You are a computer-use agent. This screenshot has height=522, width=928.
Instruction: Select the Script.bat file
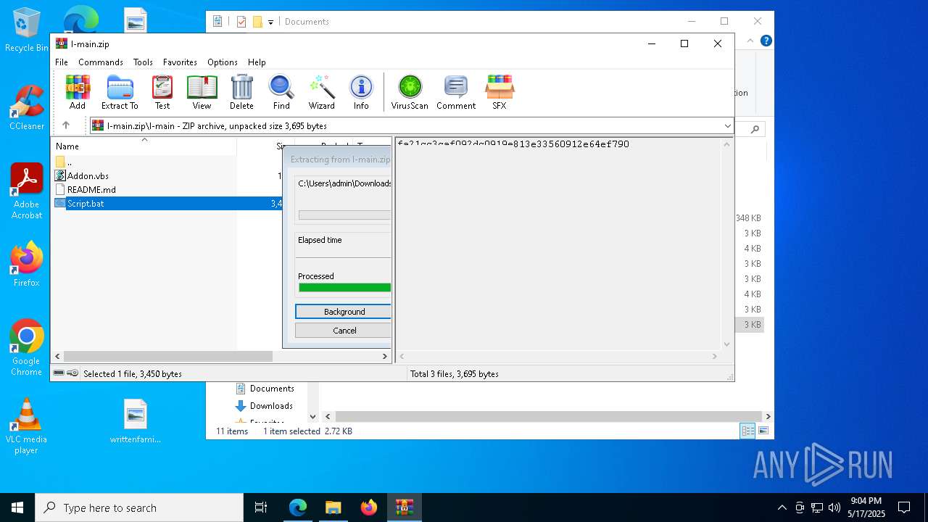point(86,204)
